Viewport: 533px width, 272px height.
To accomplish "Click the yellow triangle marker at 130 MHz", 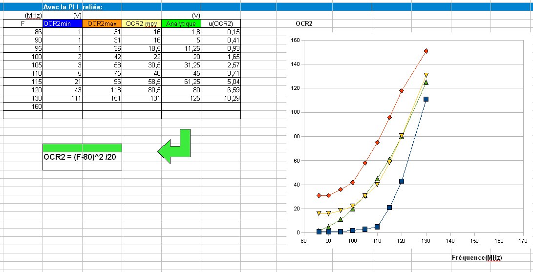I will pos(426,75).
